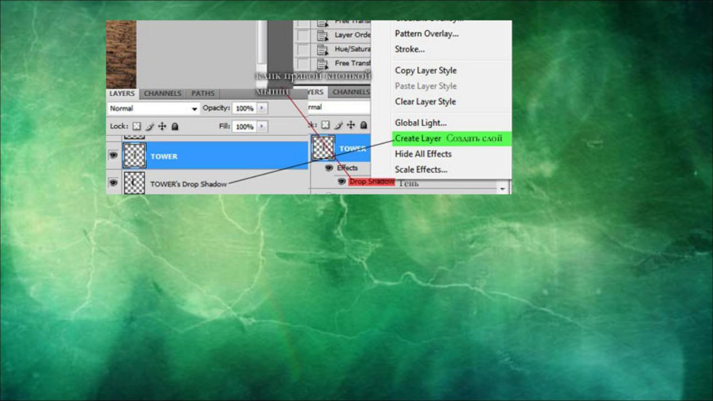Image resolution: width=713 pixels, height=401 pixels.
Task: Hide the TOWER layer via its eye icon
Action: (x=114, y=156)
